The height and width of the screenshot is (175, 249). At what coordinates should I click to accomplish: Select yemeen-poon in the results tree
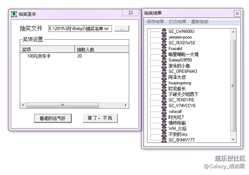pos(180,37)
